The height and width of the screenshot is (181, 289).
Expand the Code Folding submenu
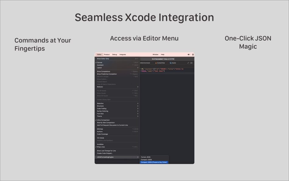pos(102,108)
